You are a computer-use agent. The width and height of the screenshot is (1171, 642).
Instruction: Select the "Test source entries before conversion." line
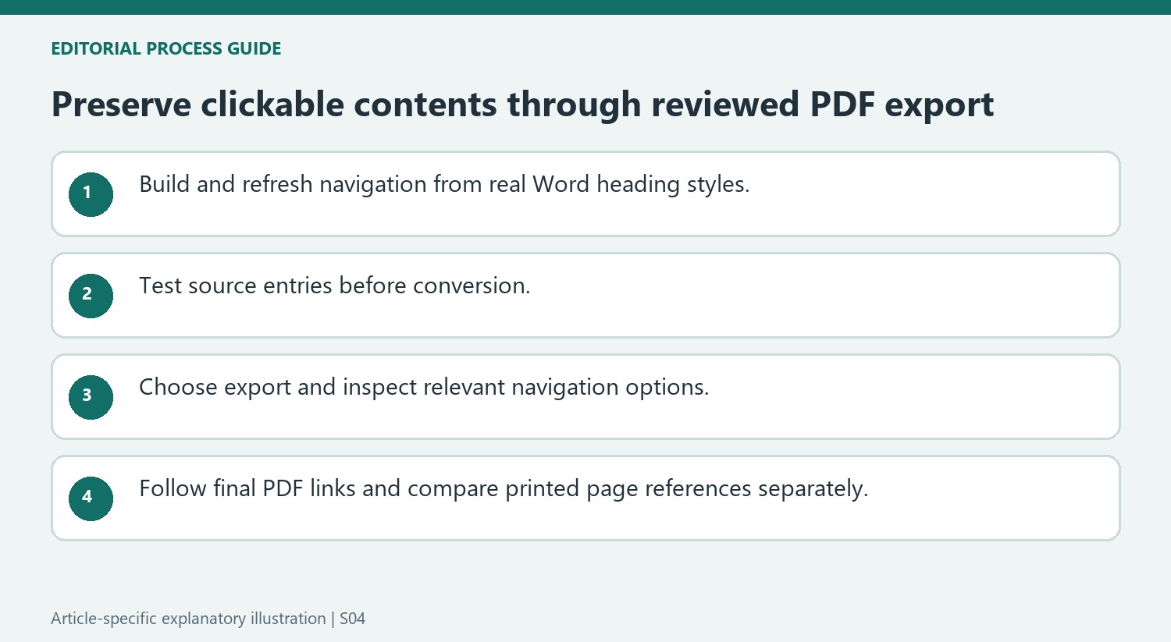click(x=334, y=286)
